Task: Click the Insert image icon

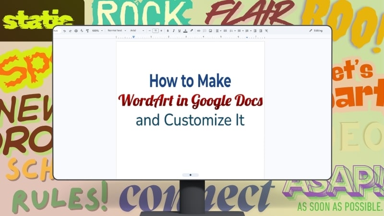Action: [210, 31]
